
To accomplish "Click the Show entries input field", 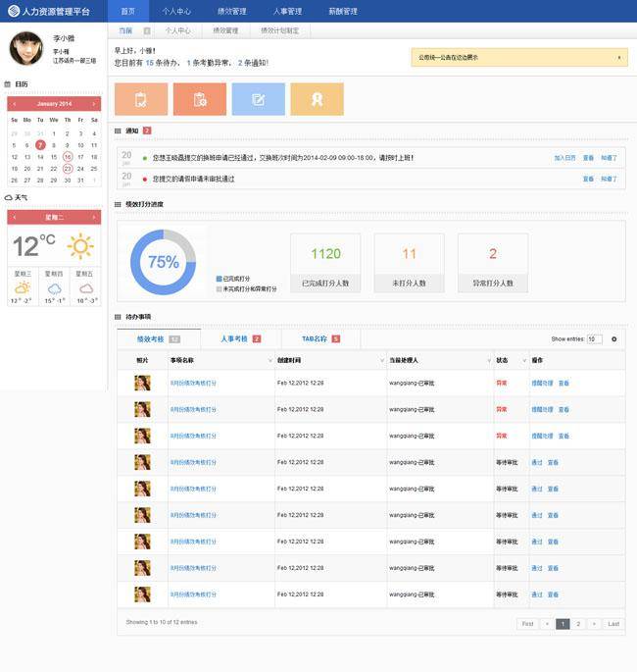I will point(594,339).
